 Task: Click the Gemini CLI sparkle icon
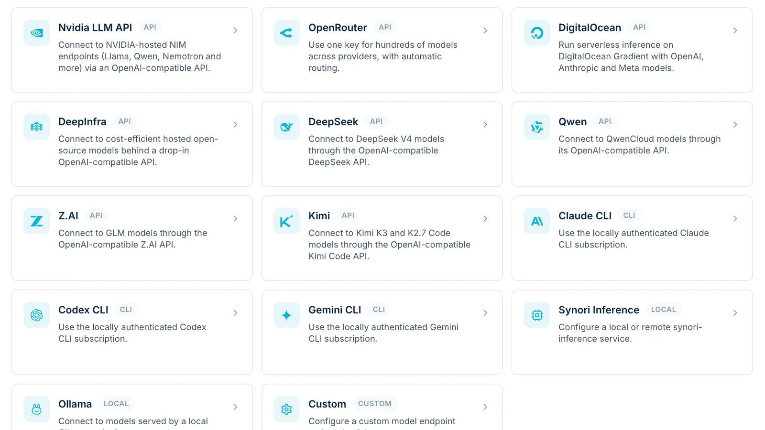[287, 315]
